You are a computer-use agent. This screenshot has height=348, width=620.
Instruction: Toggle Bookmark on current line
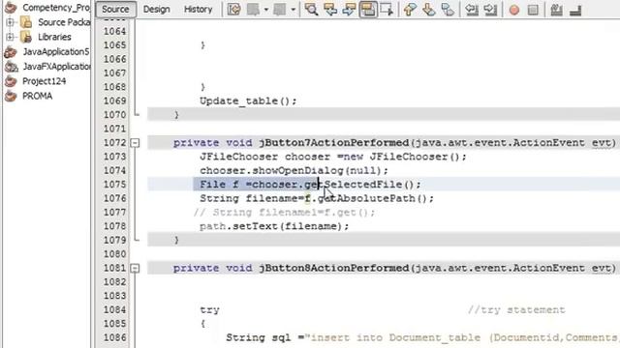[x=448, y=10]
